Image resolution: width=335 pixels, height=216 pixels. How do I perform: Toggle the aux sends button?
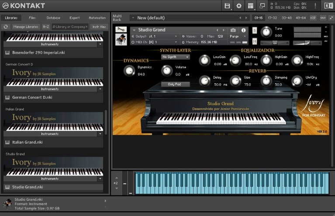[x=323, y=18]
